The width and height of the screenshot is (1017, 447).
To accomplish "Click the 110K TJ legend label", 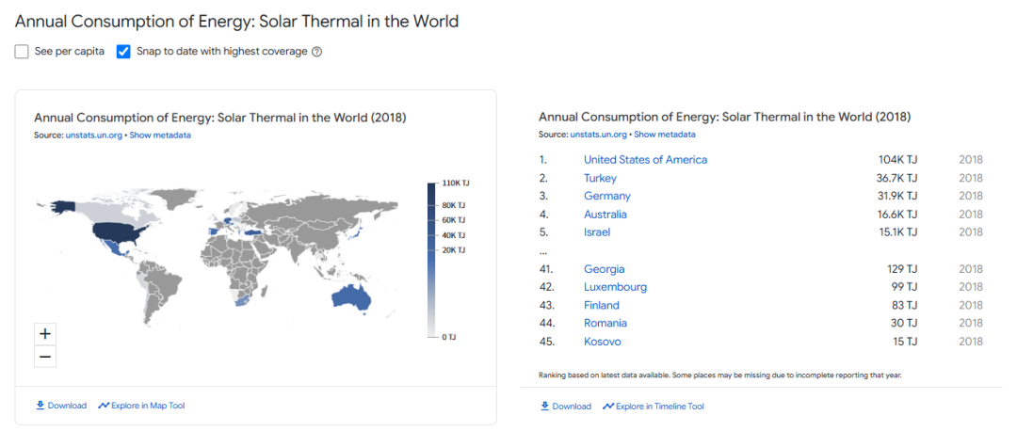I will tap(457, 184).
